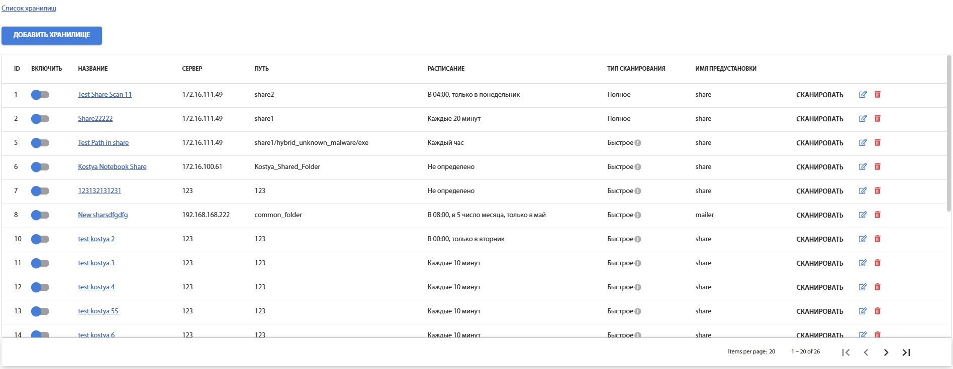This screenshot has width=953, height=369.
Task: Edit the Kostya Notebook Share entry
Action: click(x=863, y=166)
